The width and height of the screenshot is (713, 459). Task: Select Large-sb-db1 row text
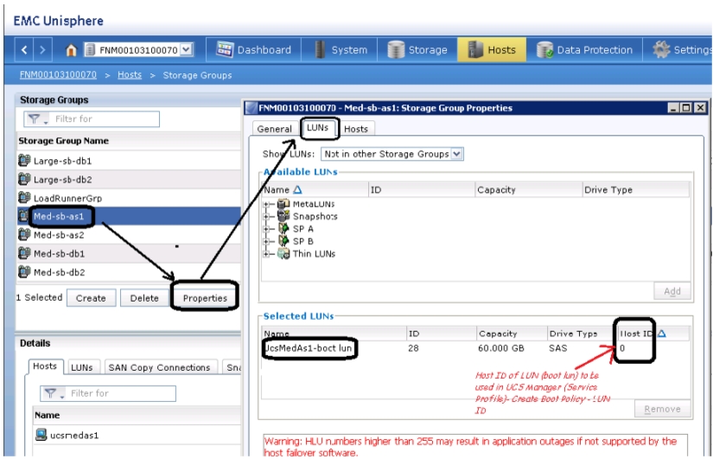pos(63,161)
